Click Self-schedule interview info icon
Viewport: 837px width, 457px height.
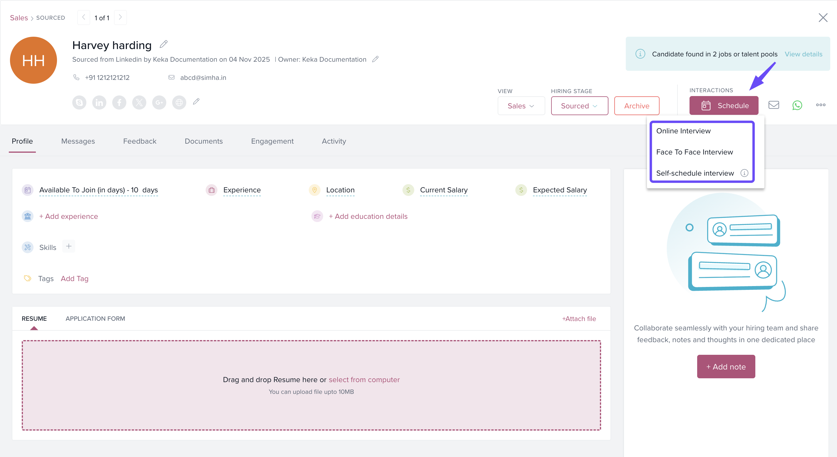point(744,173)
